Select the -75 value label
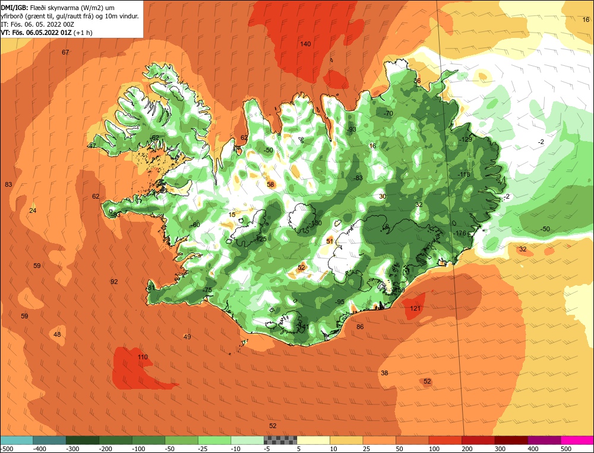This screenshot has height=453, width=594. (207, 290)
